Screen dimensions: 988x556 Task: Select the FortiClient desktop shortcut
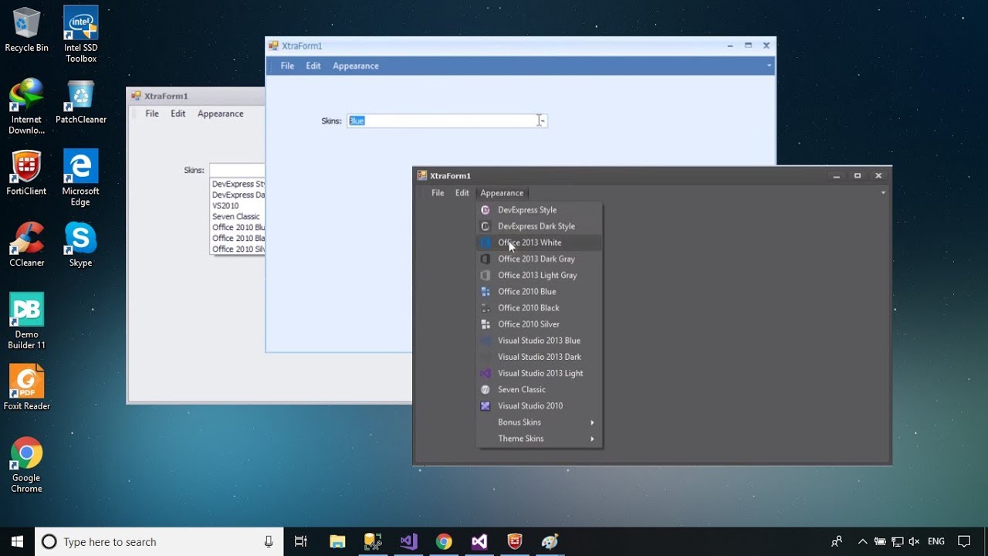click(x=26, y=173)
